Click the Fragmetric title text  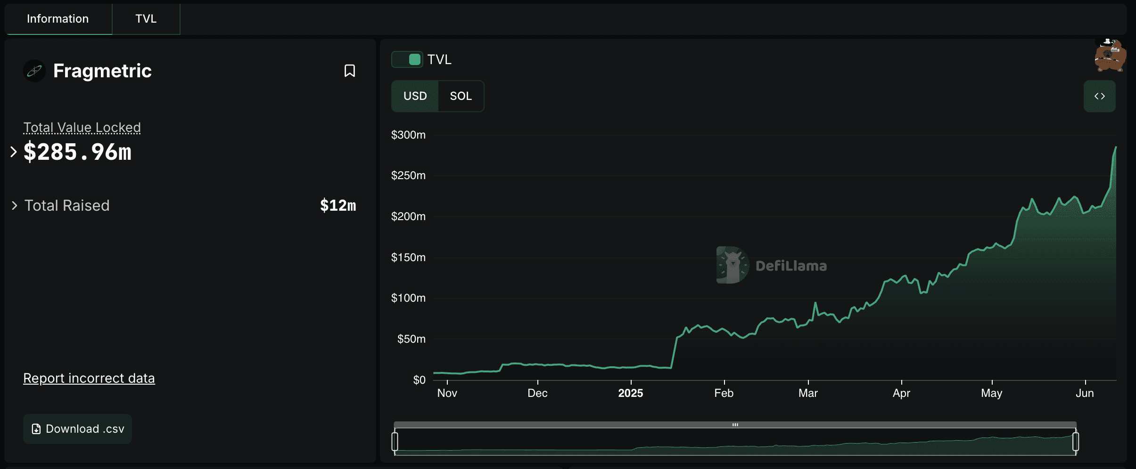[102, 71]
